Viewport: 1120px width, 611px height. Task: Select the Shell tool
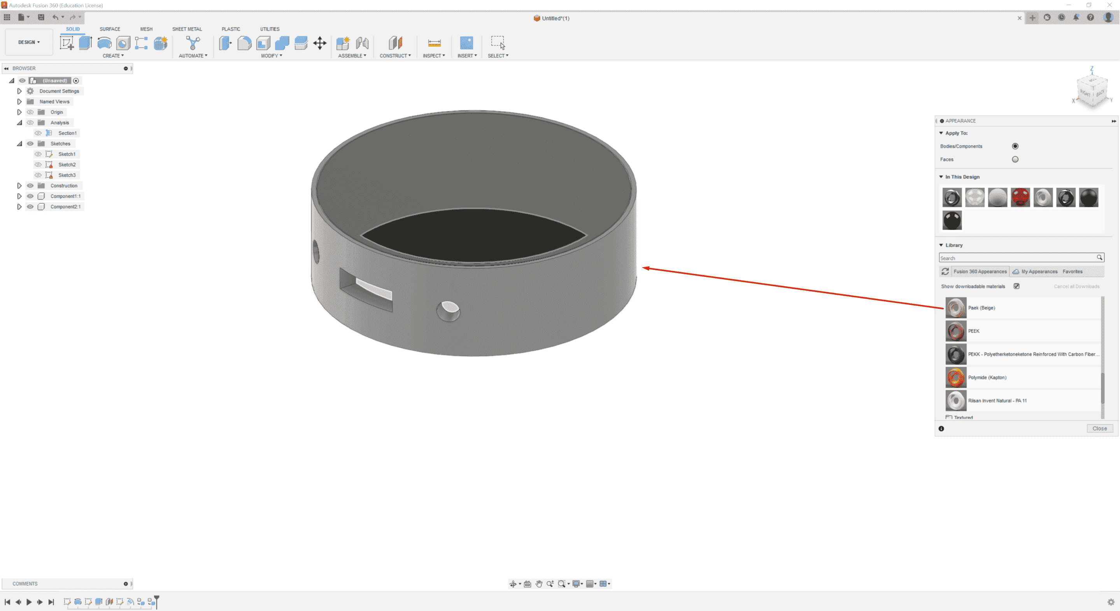(x=263, y=43)
